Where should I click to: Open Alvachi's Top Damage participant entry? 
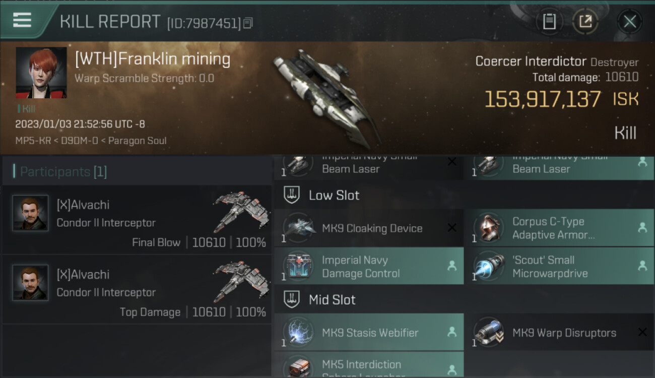pyautogui.click(x=137, y=289)
